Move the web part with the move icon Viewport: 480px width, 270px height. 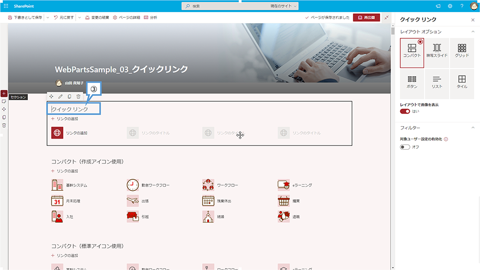51,96
